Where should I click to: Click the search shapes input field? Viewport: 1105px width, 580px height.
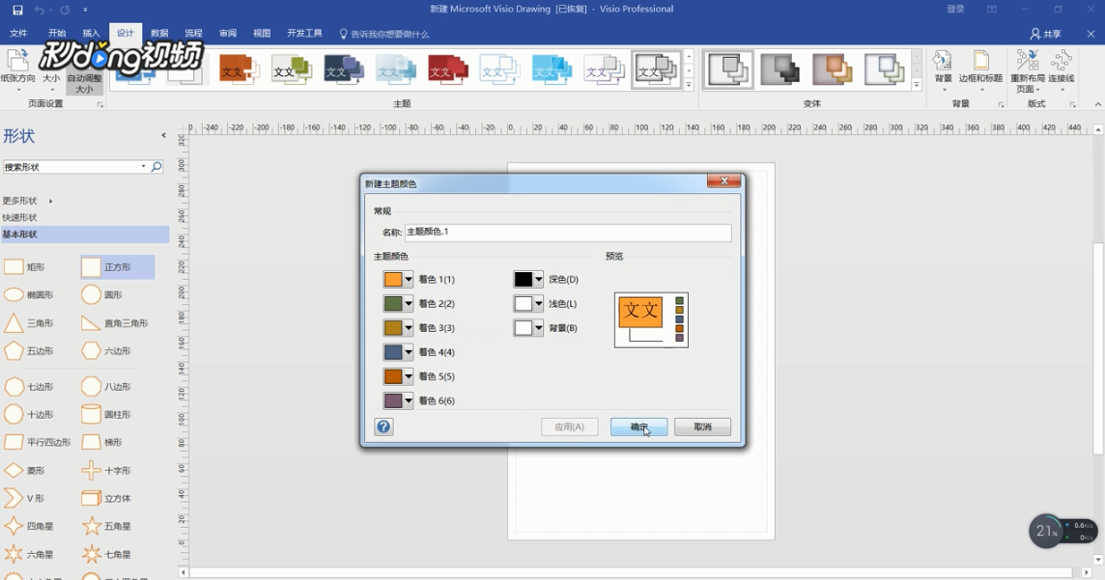coord(73,167)
